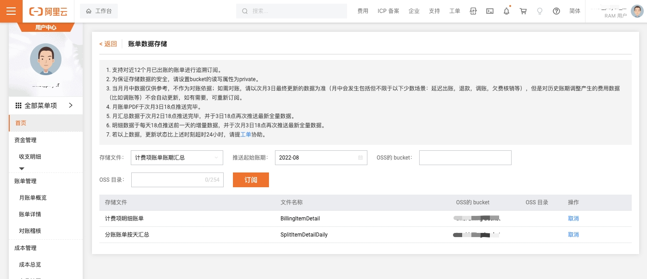647x279 pixels.
Task: Go to 工作台 tab
Action: [99, 11]
